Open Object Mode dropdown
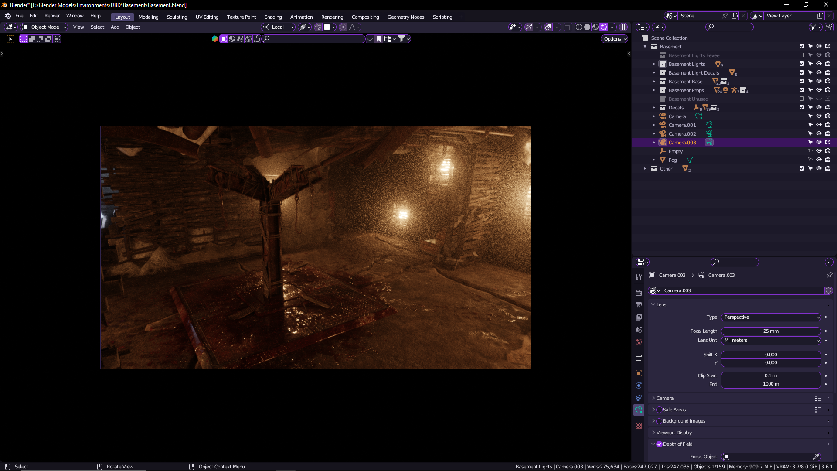 pos(44,27)
